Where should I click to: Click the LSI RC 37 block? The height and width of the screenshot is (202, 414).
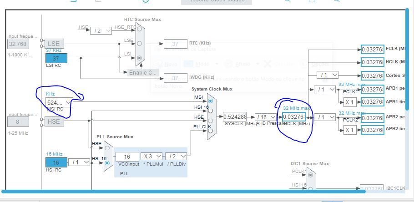pos(56,58)
